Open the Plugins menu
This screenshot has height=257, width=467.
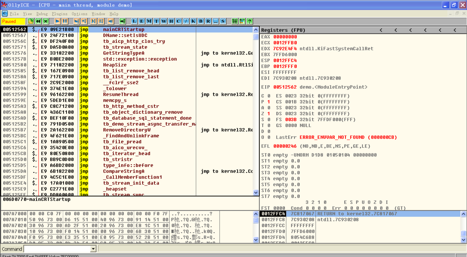(x=60, y=14)
